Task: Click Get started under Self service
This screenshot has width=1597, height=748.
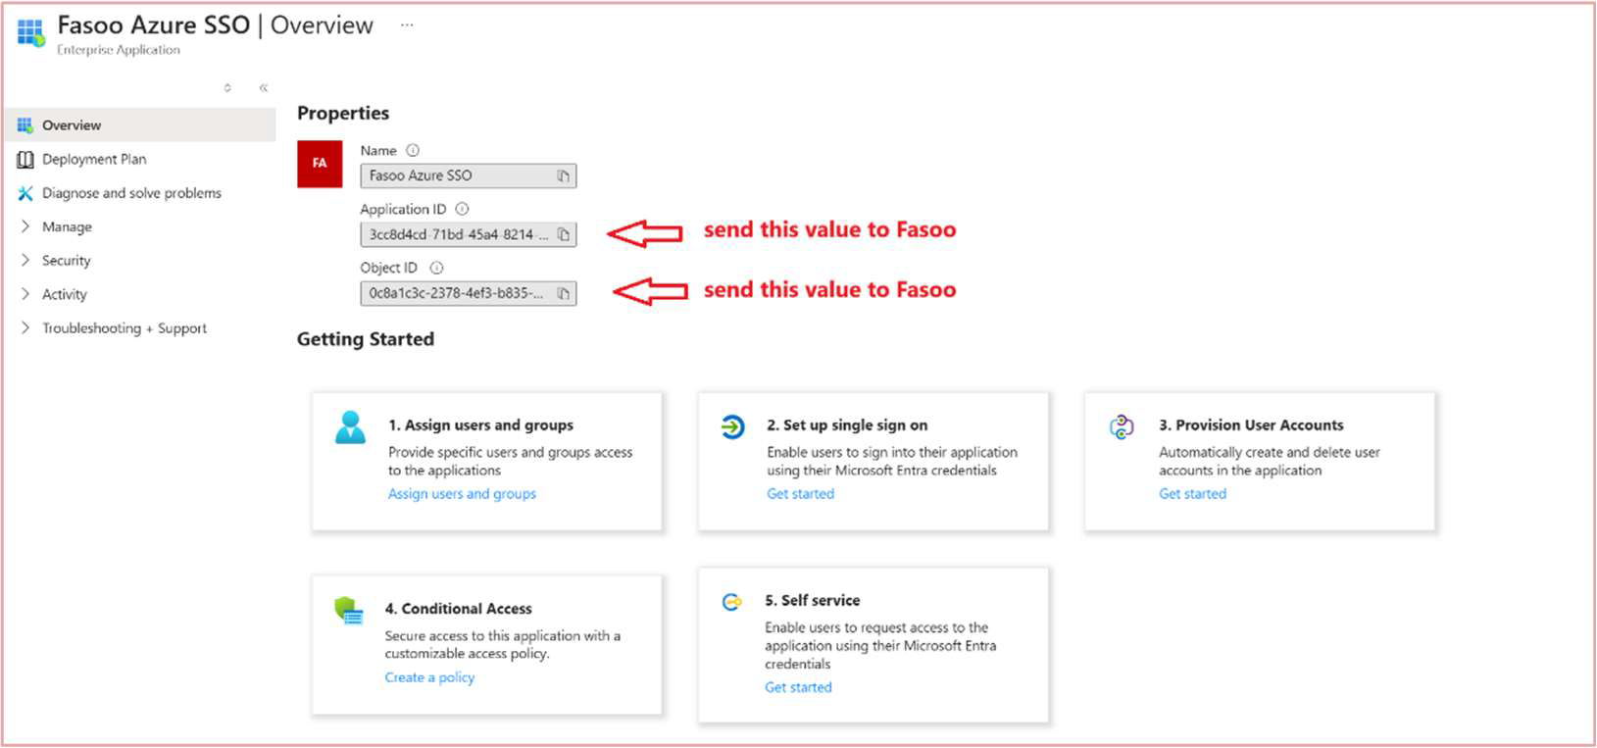Action: [x=799, y=687]
